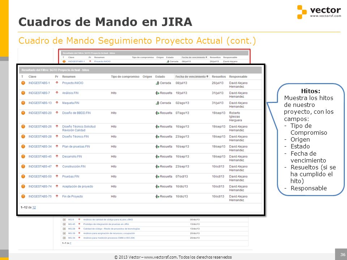Sort by the Estado column header
The height and width of the screenshot is (260, 347).
(160, 77)
